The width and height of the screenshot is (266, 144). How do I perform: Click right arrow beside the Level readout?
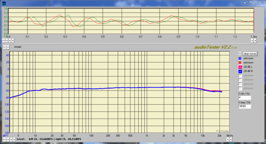[x=14, y=139]
